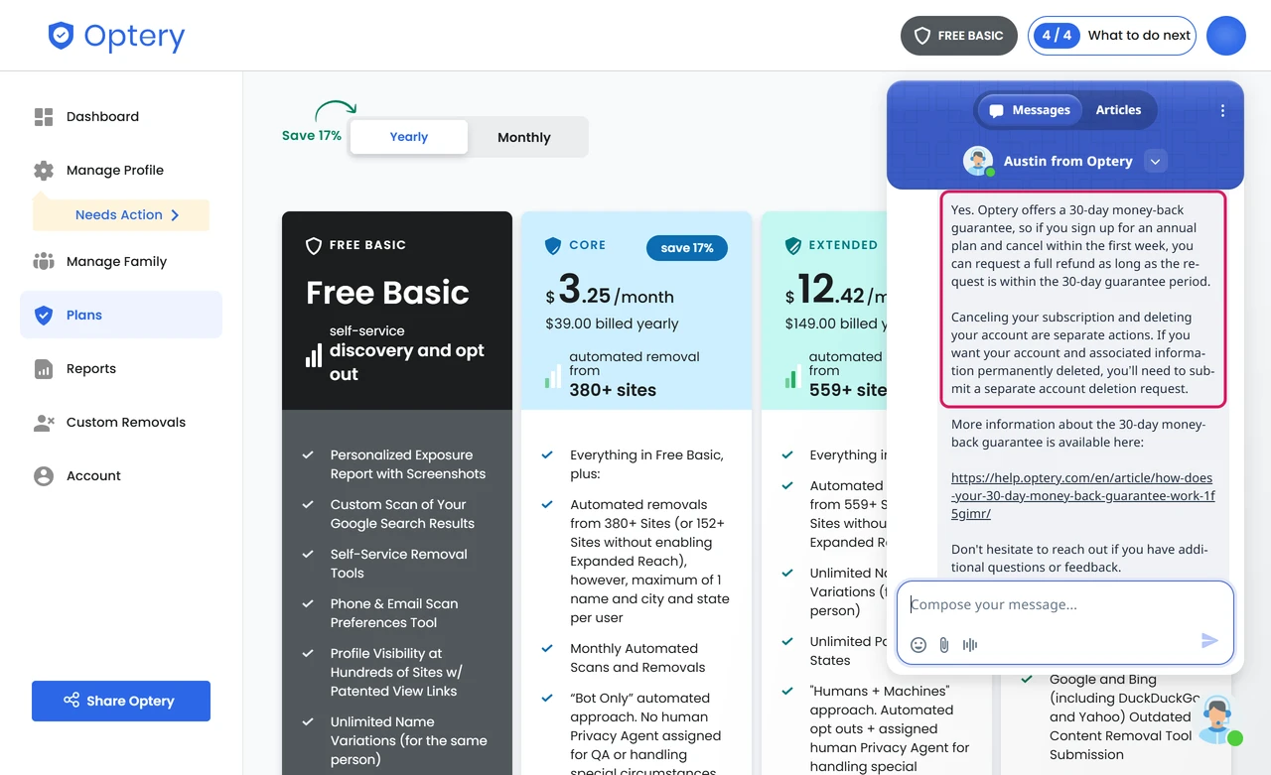This screenshot has width=1271, height=775.
Task: Open the 30-day money-back guarantee help link
Action: [x=1082, y=496]
